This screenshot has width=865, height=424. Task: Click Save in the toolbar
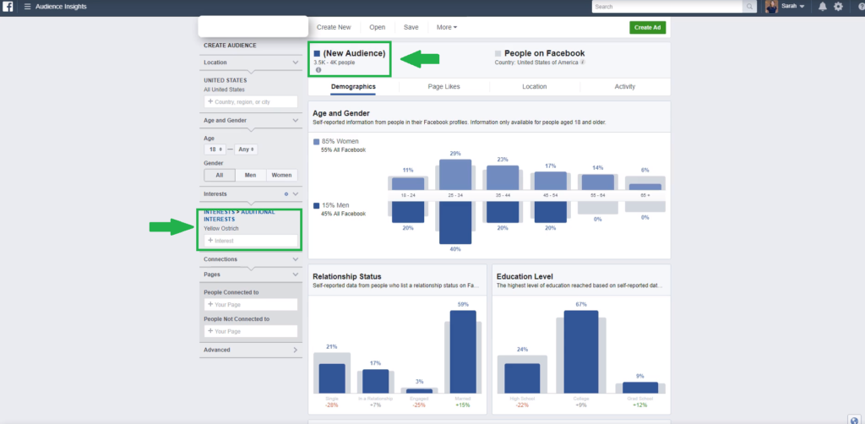(411, 27)
